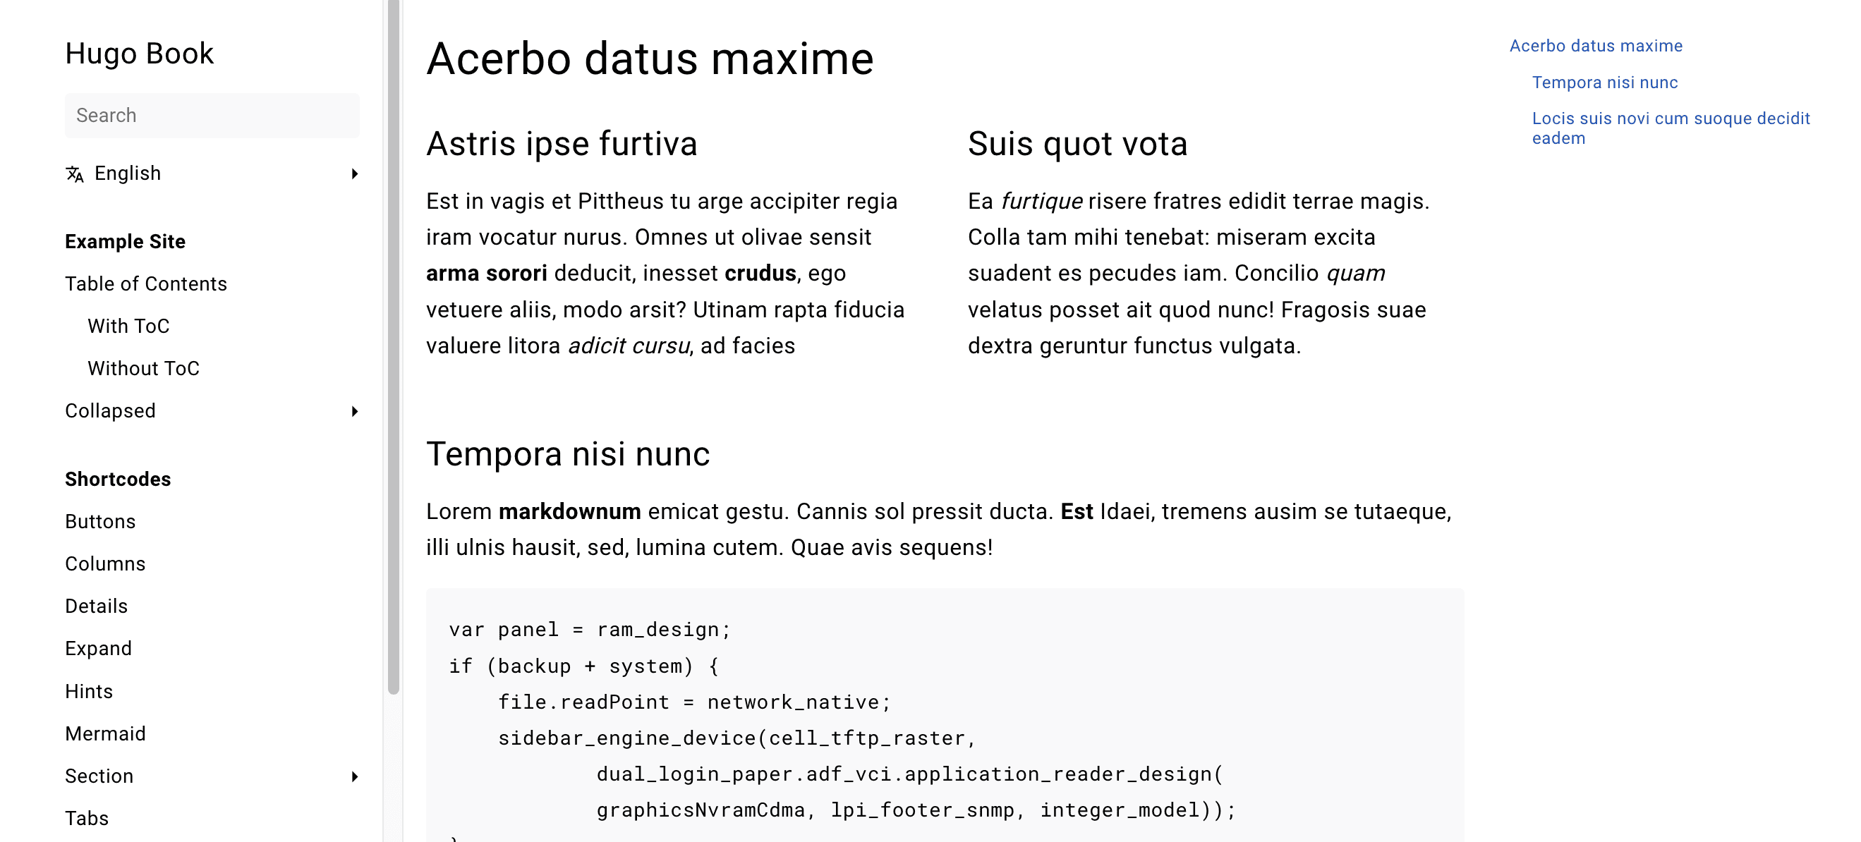Open Table of Contents page
1861x842 pixels.
coord(146,283)
